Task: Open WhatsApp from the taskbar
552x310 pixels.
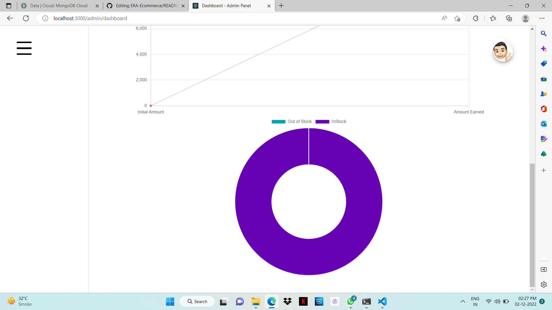Action: coord(350,302)
